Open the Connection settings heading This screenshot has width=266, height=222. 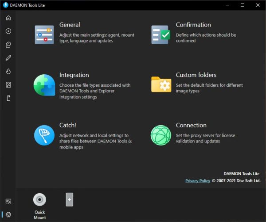pyautogui.click(x=191, y=125)
